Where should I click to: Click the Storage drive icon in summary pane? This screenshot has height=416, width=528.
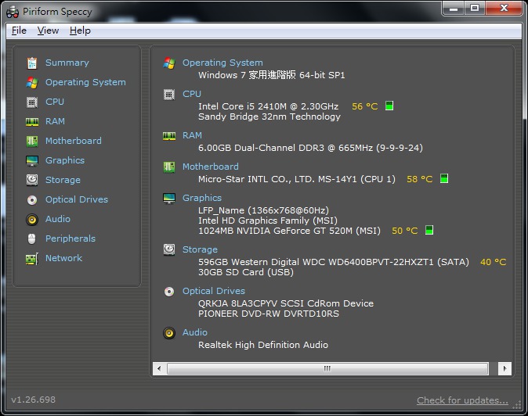point(169,249)
